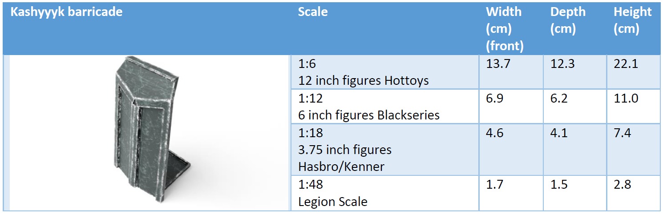Image resolution: width=663 pixels, height=214 pixels.
Task: Select the depth value 4.1
Action: pyautogui.click(x=559, y=133)
